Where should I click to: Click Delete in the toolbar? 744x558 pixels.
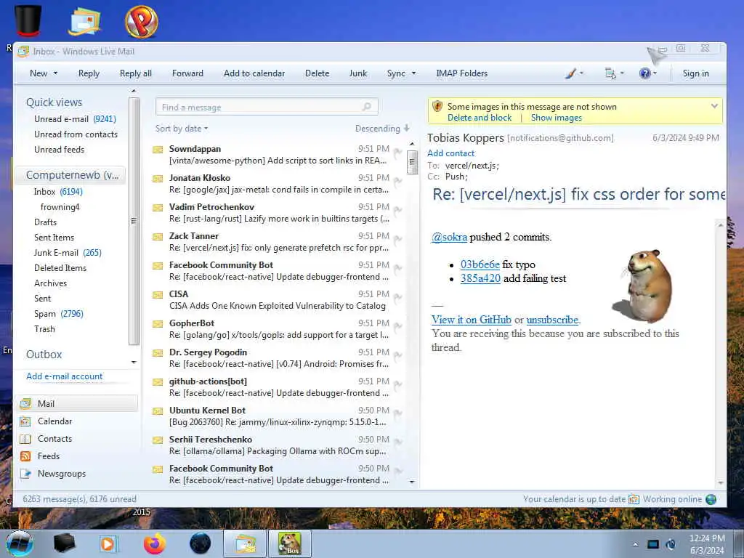point(317,73)
